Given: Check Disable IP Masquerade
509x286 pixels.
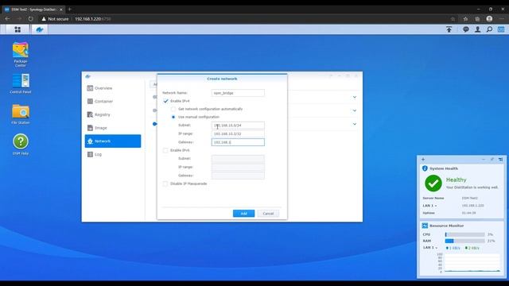Looking at the screenshot, I should [165, 184].
